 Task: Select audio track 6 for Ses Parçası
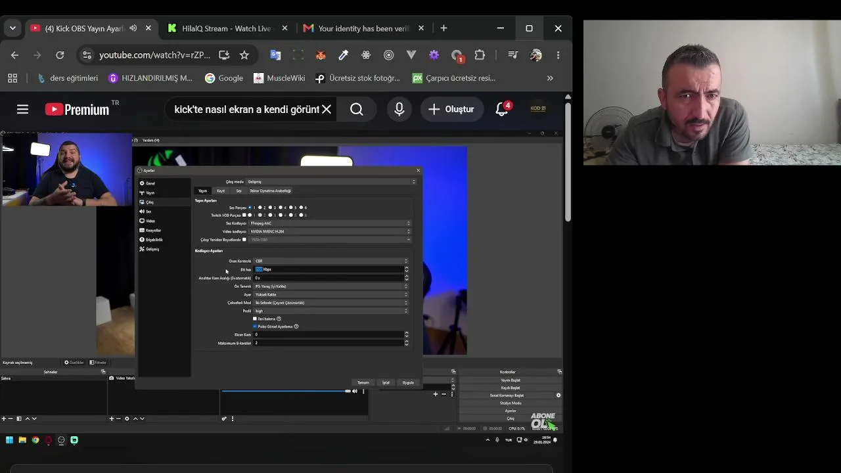tap(301, 208)
